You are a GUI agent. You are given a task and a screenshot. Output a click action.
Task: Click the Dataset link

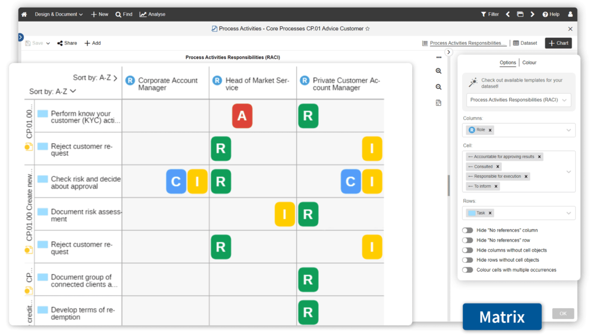click(x=524, y=43)
